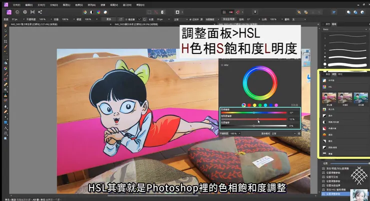Toggle the HSV checkbox in HSL dialog
370x201 pixels.
[222, 65]
